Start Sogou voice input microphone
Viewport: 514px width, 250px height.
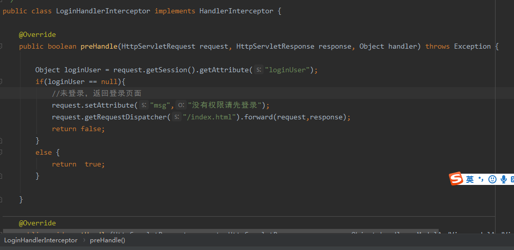tap(504, 179)
